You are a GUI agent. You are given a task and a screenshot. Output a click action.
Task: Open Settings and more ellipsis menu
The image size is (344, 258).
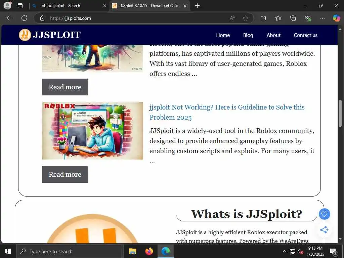click(x=322, y=18)
